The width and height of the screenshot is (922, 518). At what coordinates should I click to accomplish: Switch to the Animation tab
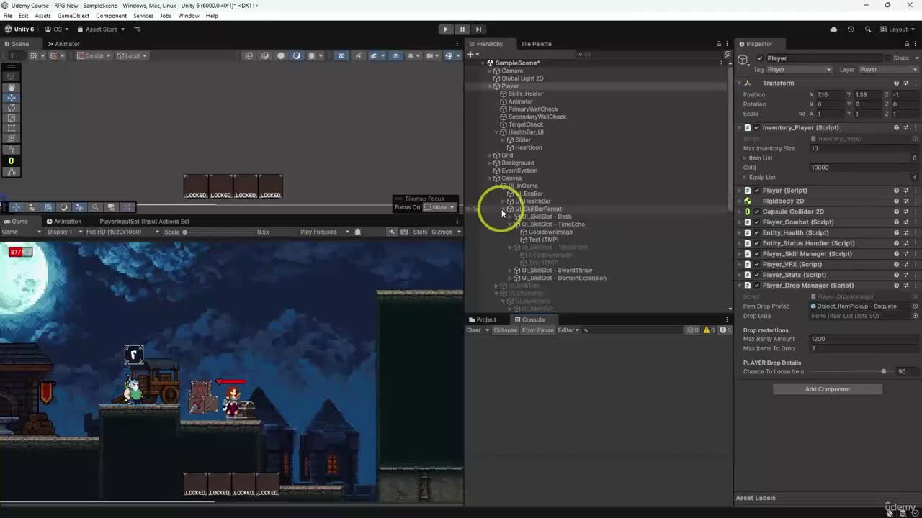[x=63, y=222]
